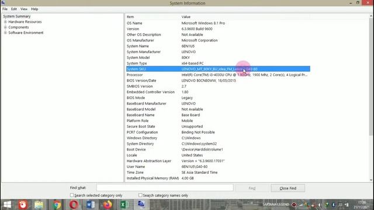Click the Bluetooth tray icon
Viewport: 374px width, 210px height.
coord(334,205)
